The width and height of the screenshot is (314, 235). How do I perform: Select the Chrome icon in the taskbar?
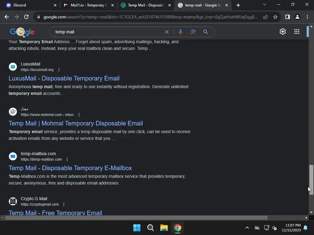tap(178, 228)
